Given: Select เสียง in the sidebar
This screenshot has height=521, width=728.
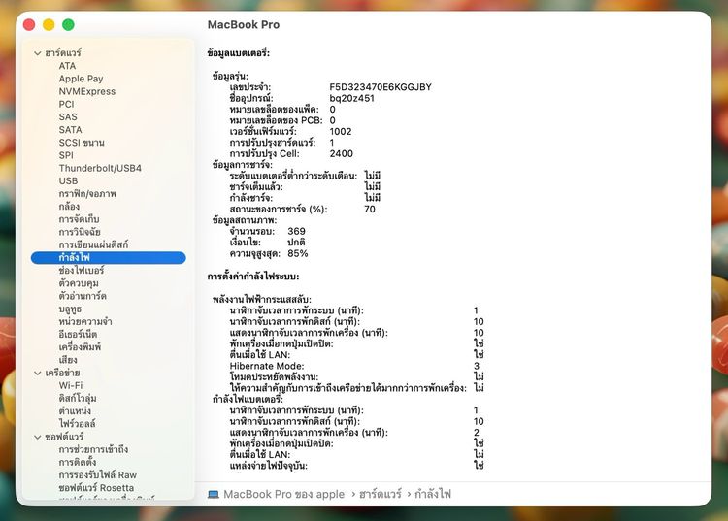Looking at the screenshot, I should 68,360.
